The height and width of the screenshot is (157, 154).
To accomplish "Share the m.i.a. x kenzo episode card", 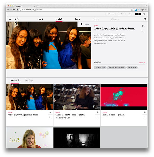I will pos(145,117).
